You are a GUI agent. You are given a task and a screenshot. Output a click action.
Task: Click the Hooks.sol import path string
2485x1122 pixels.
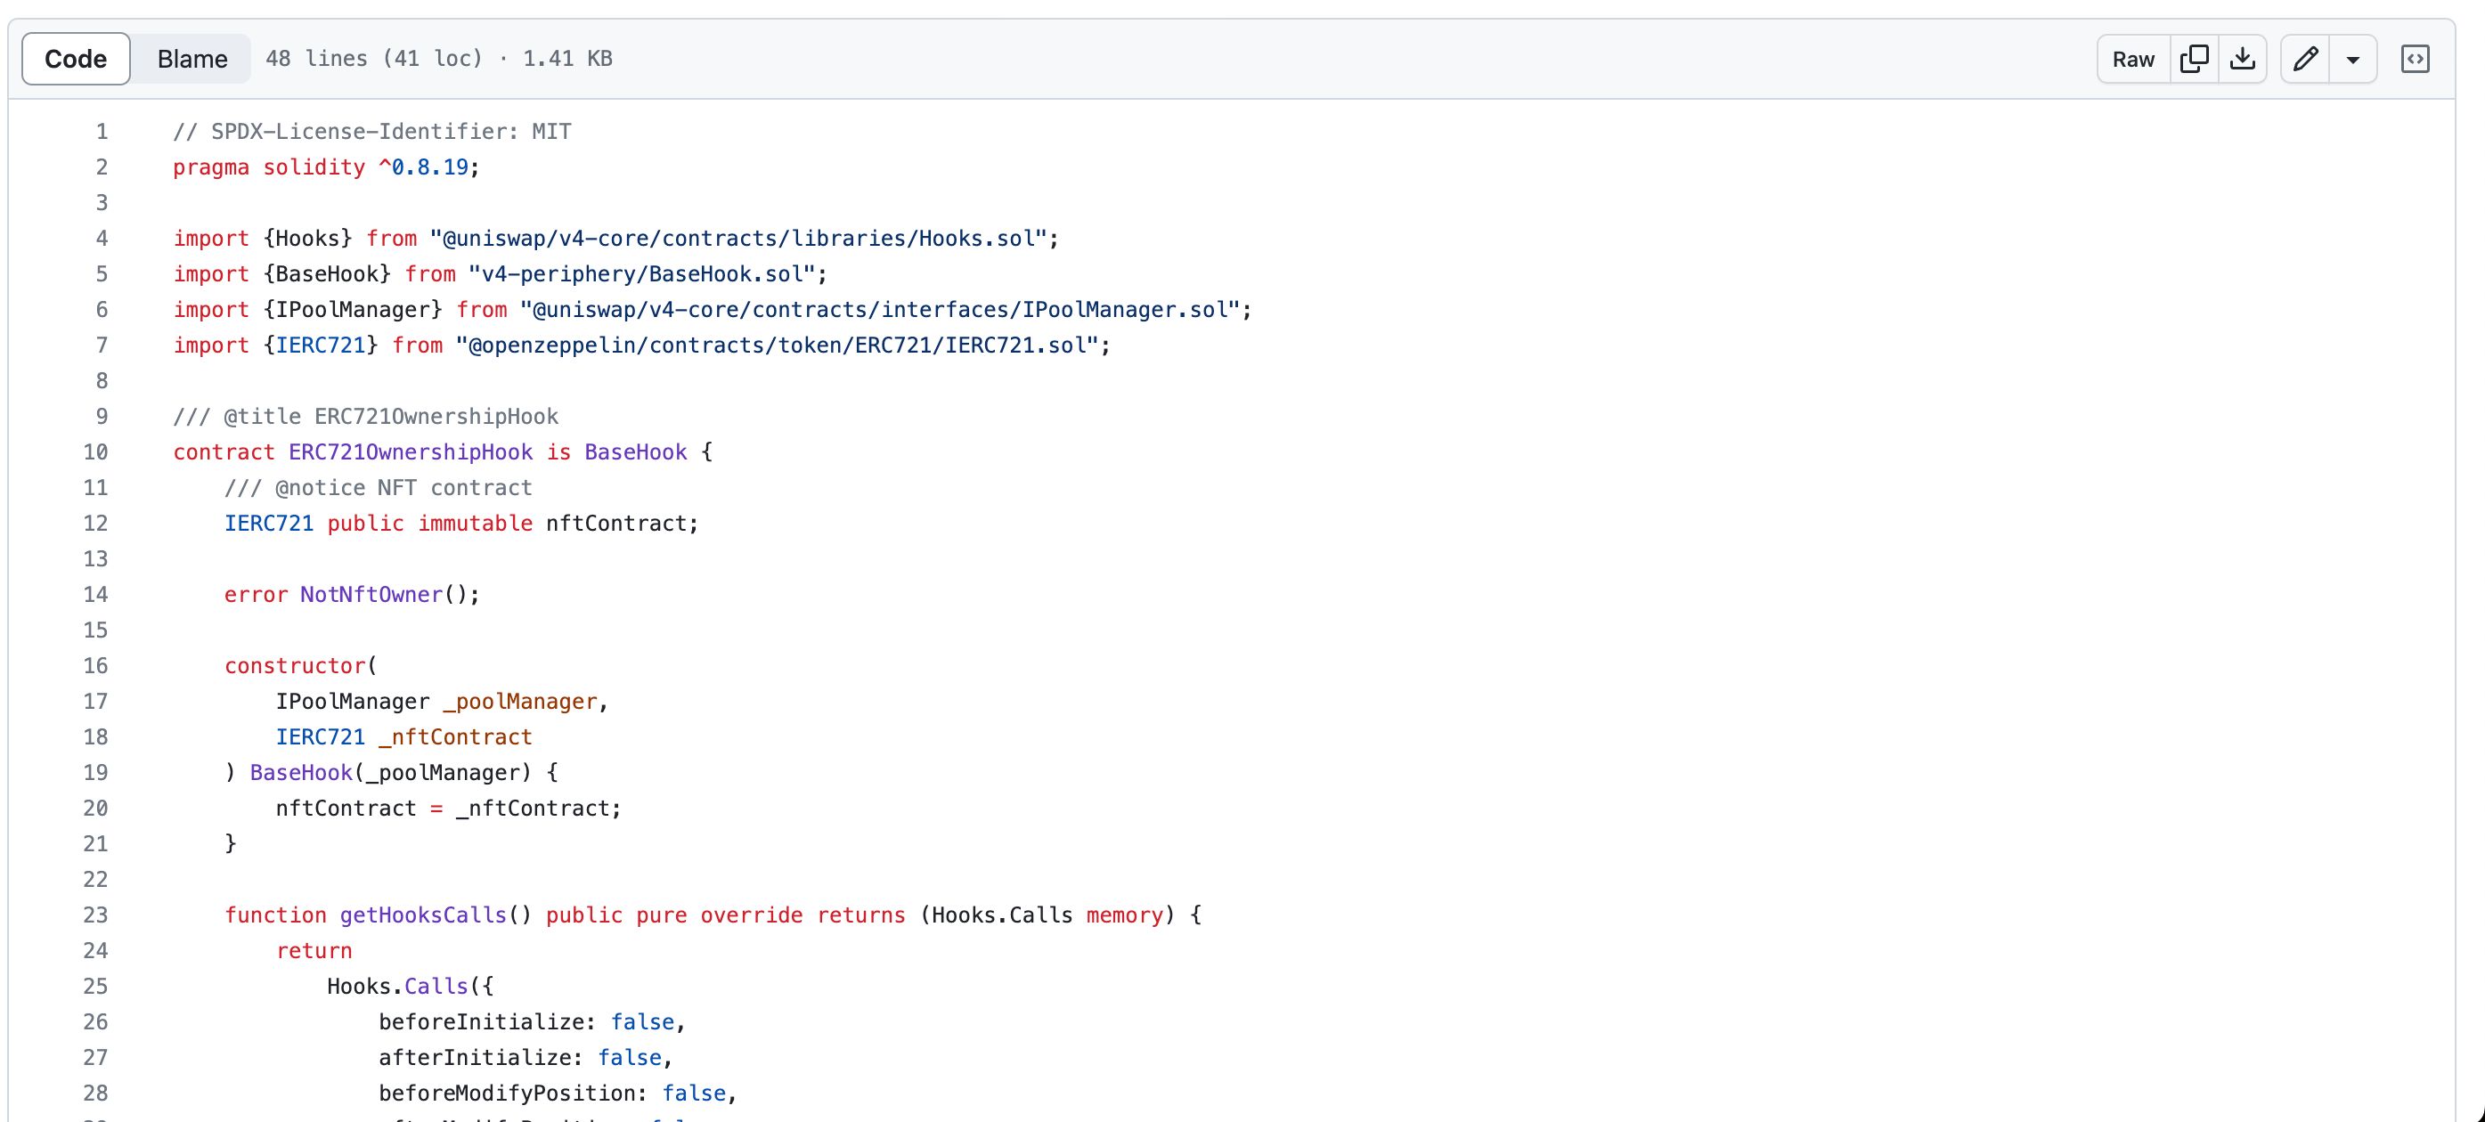click(738, 239)
